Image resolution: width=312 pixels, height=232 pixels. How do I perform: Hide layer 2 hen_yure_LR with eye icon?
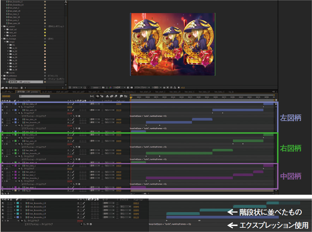2,110
